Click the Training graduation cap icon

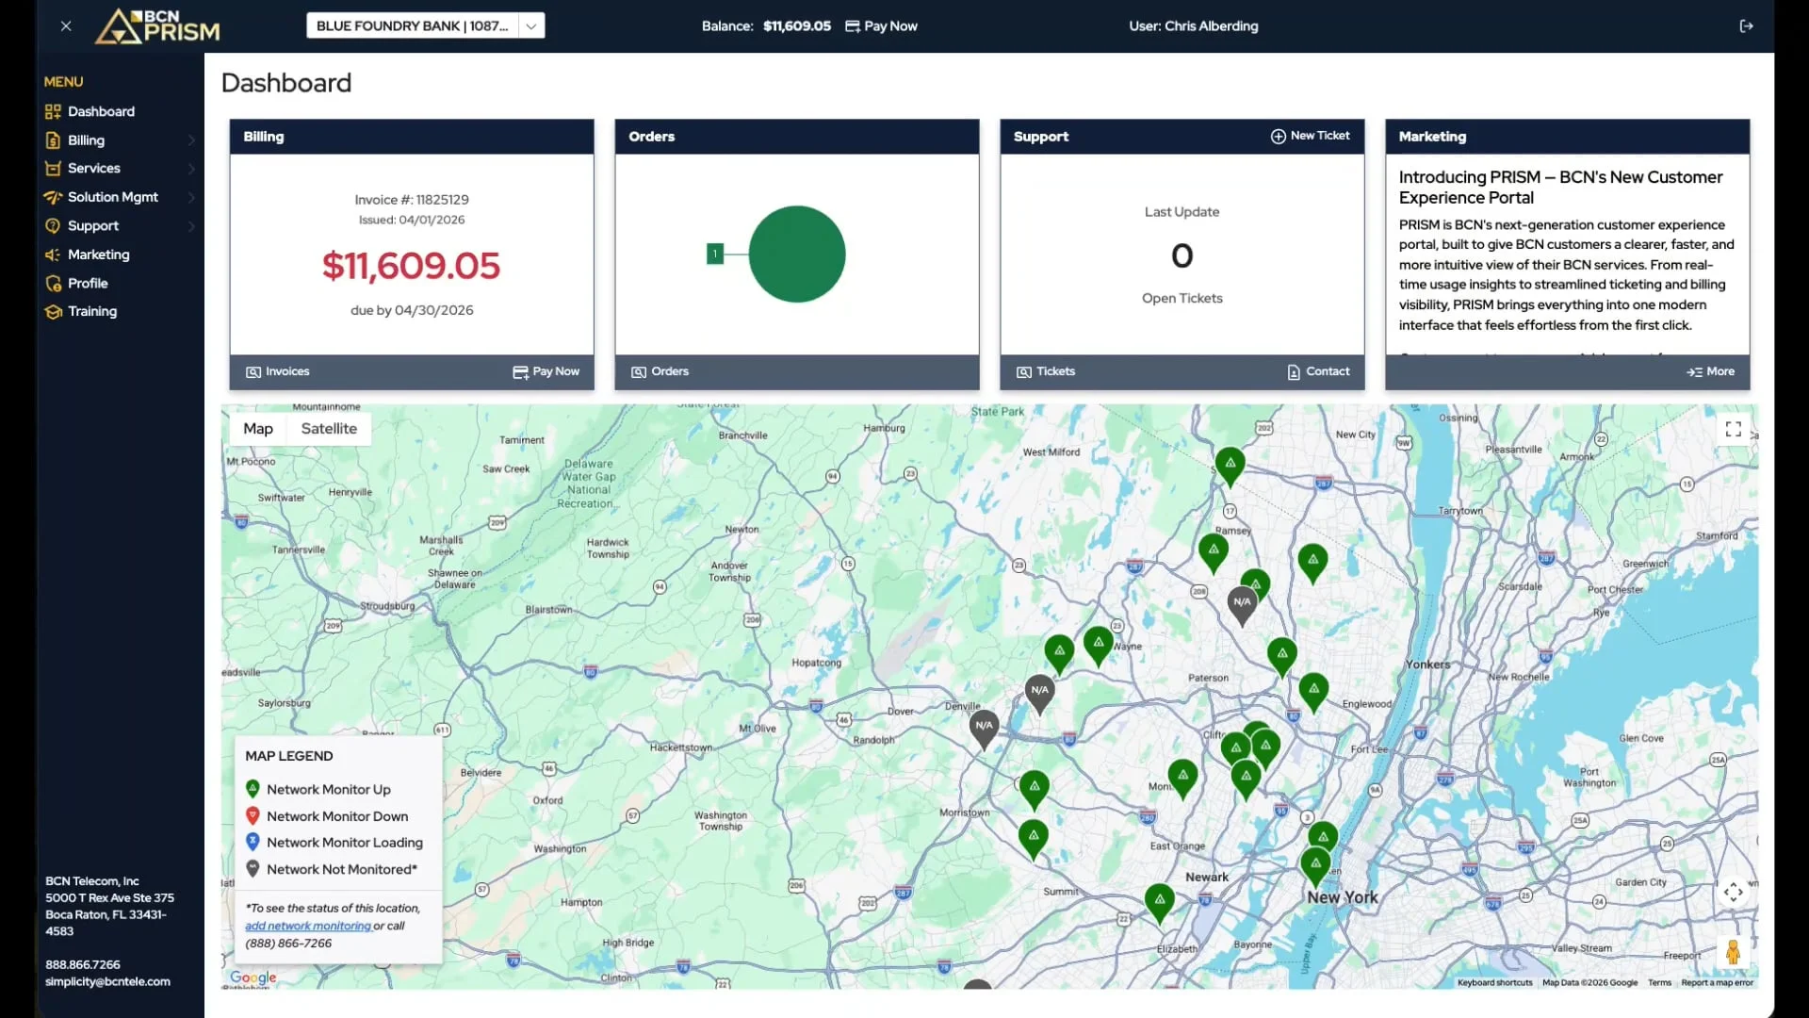[x=53, y=311]
